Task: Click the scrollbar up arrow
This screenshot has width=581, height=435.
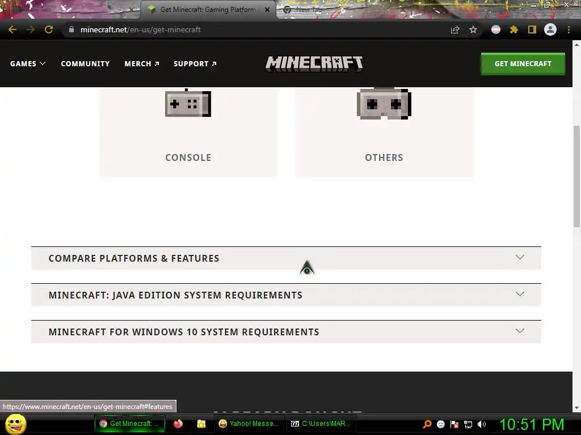Action: pos(576,45)
